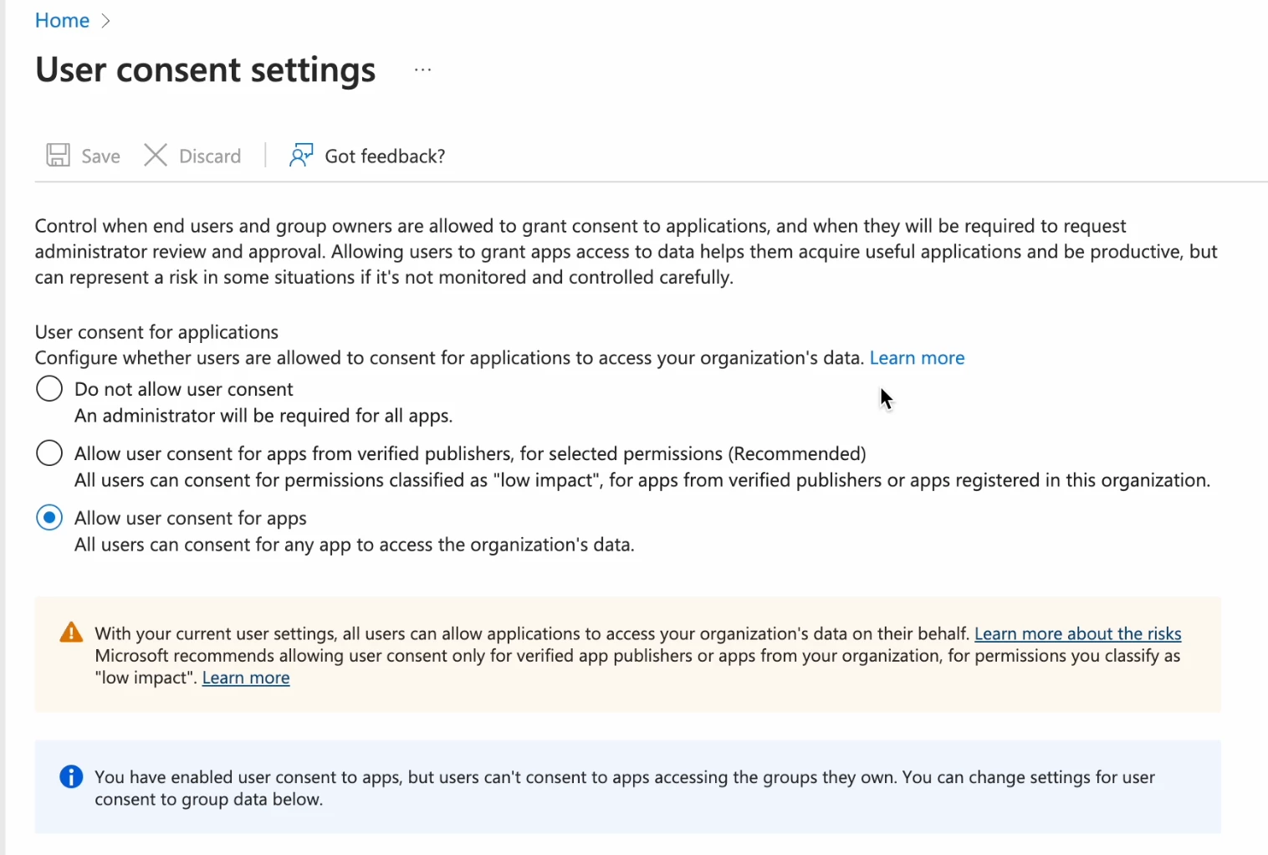
Task: Select Do not allow user consent
Action: coord(49,388)
